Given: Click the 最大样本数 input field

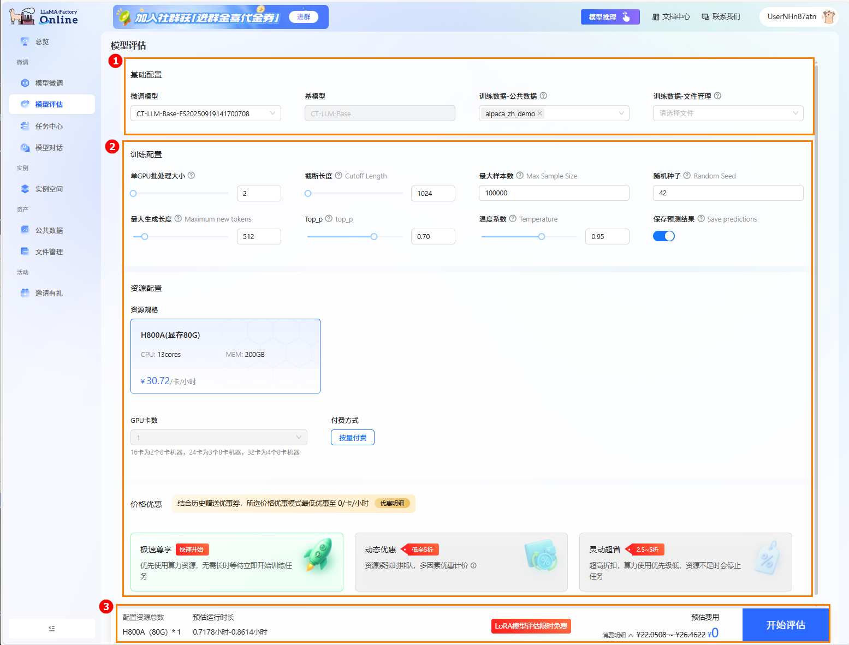Looking at the screenshot, I should pyautogui.click(x=554, y=193).
